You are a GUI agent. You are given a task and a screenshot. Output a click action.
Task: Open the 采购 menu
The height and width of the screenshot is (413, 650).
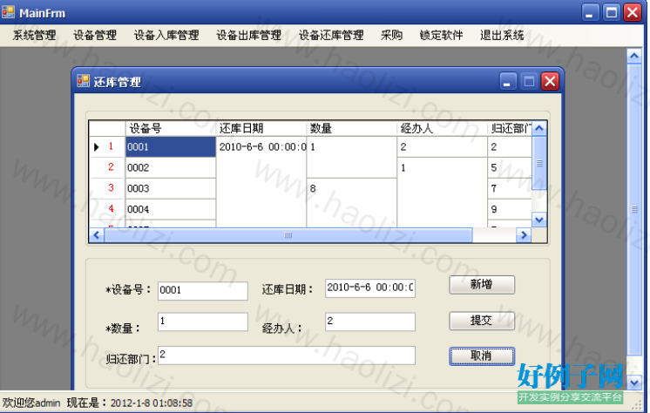(x=391, y=35)
